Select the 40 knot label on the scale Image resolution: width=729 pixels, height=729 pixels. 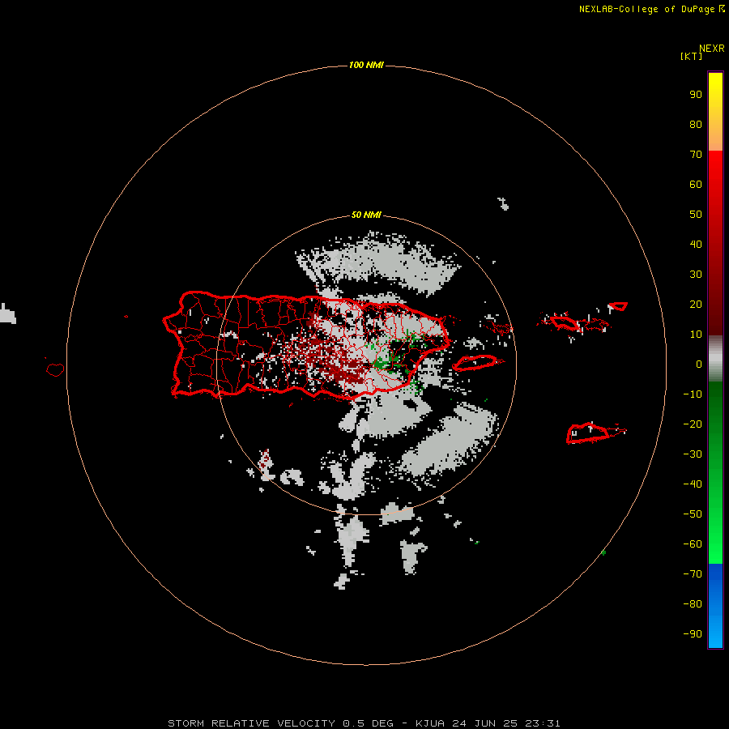[696, 245]
